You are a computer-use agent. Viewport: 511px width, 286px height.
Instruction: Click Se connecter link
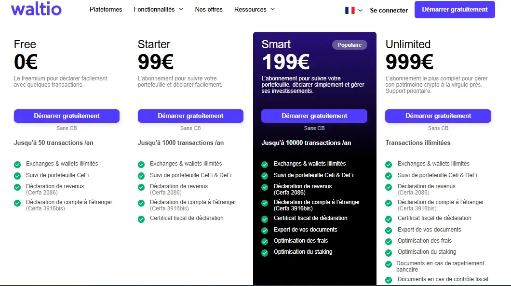pyautogui.click(x=389, y=10)
